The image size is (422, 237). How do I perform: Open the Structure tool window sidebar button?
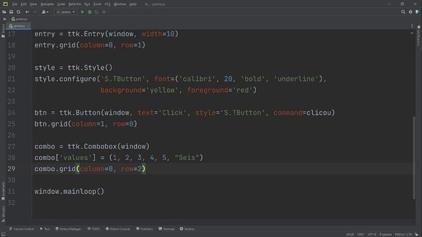3,213
